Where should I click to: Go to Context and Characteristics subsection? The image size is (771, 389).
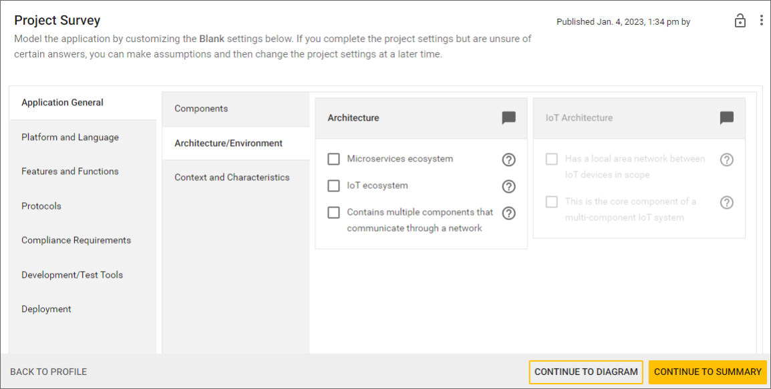click(232, 177)
